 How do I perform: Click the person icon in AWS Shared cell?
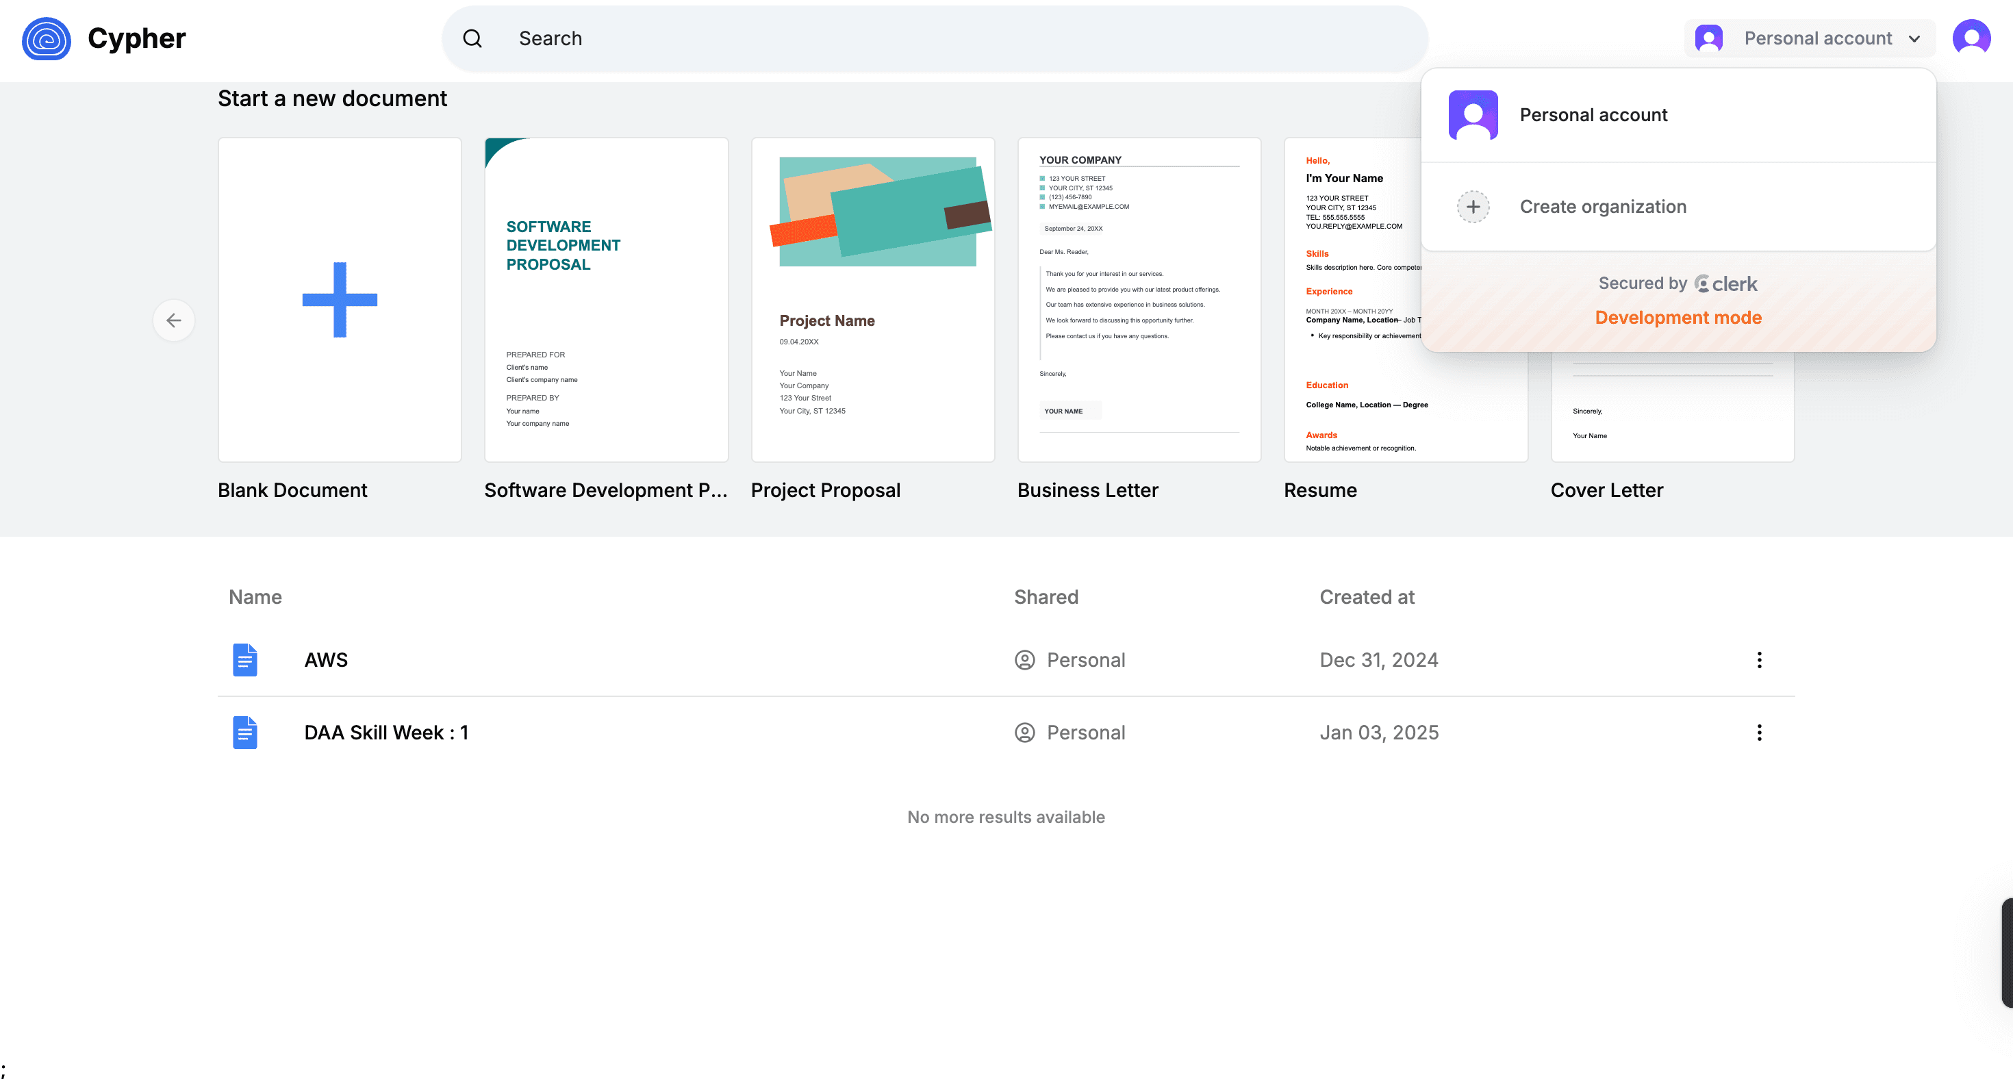pyautogui.click(x=1024, y=660)
